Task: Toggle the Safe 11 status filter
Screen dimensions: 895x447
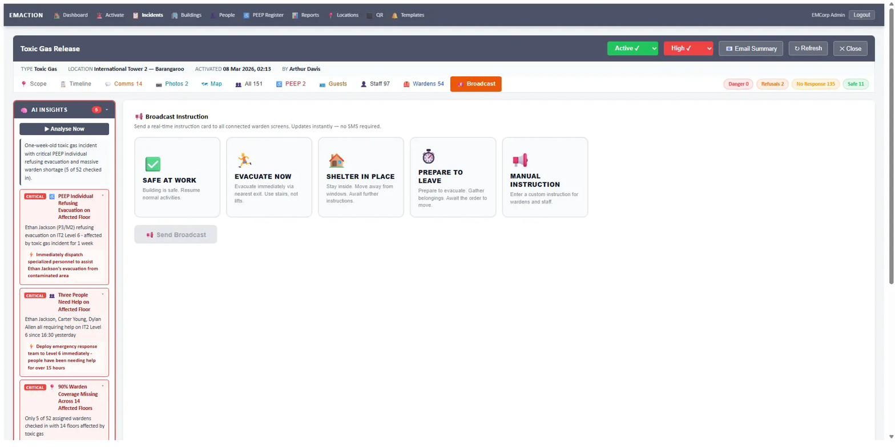Action: (x=855, y=84)
